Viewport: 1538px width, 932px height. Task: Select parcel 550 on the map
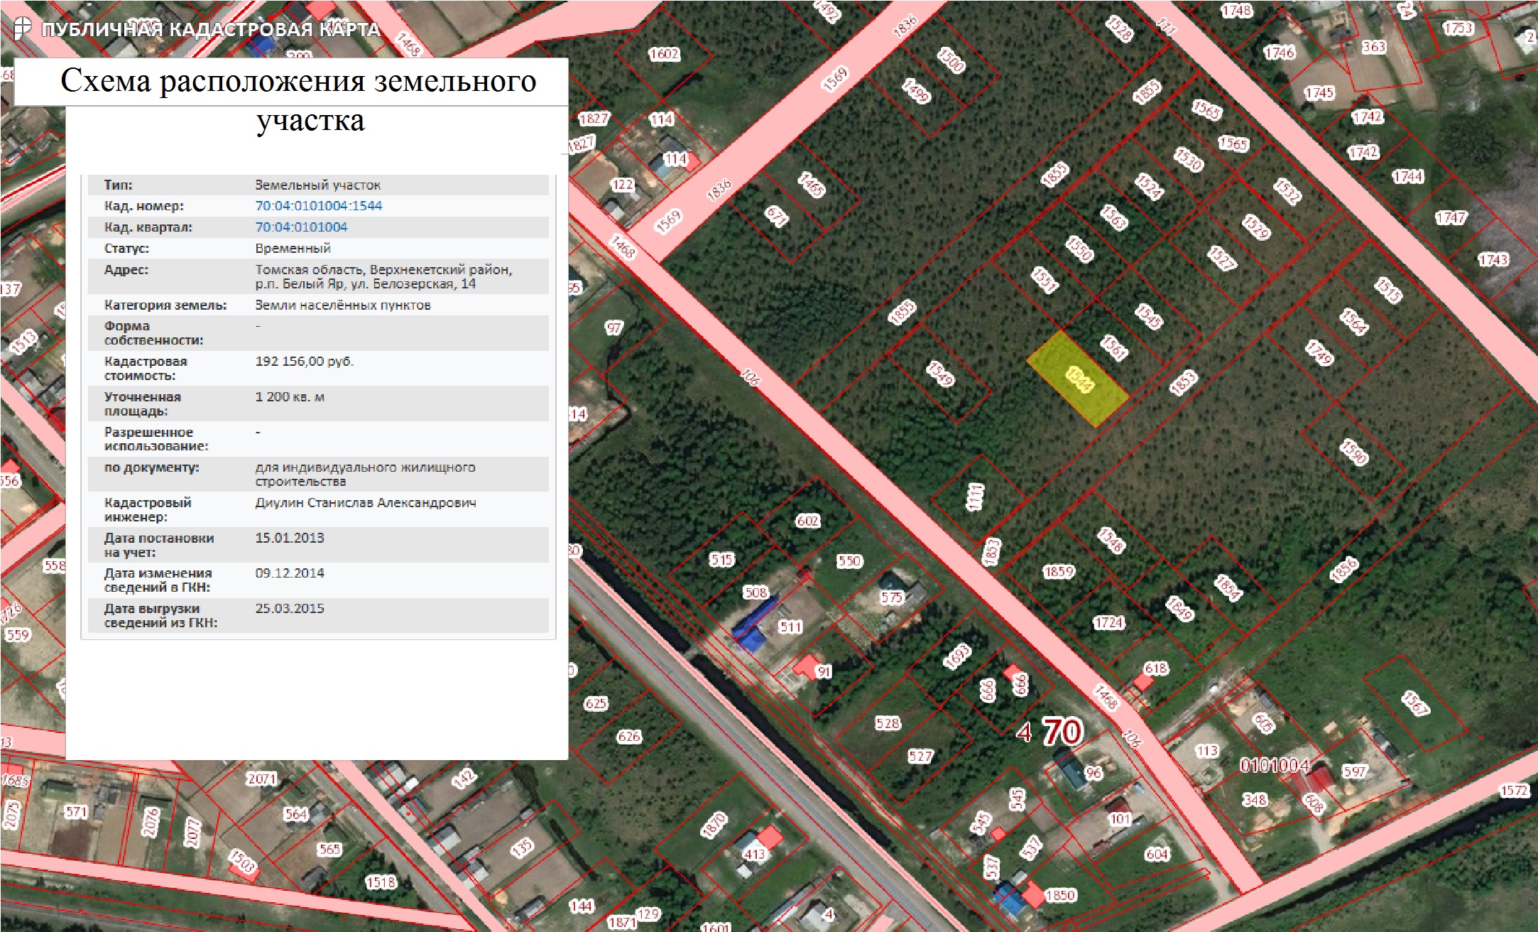[849, 561]
